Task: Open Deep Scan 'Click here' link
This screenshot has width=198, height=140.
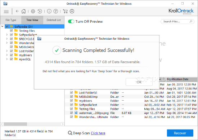Action: click(x=98, y=133)
